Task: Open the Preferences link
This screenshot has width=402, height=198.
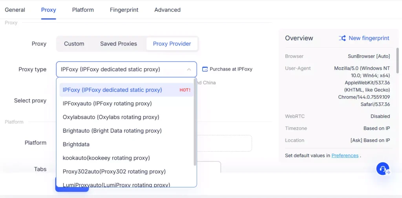Action: (x=345, y=156)
